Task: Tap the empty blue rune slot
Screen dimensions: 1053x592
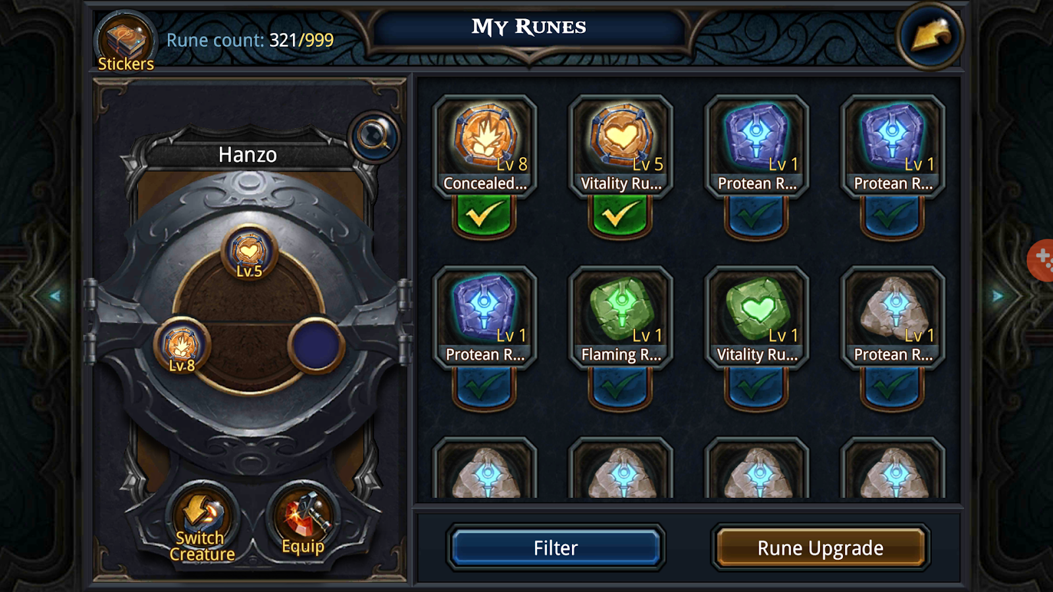Action: 316,346
